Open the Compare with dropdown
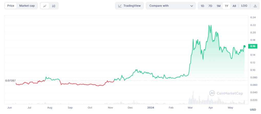Screen dimensions: 261x114 point(170,6)
